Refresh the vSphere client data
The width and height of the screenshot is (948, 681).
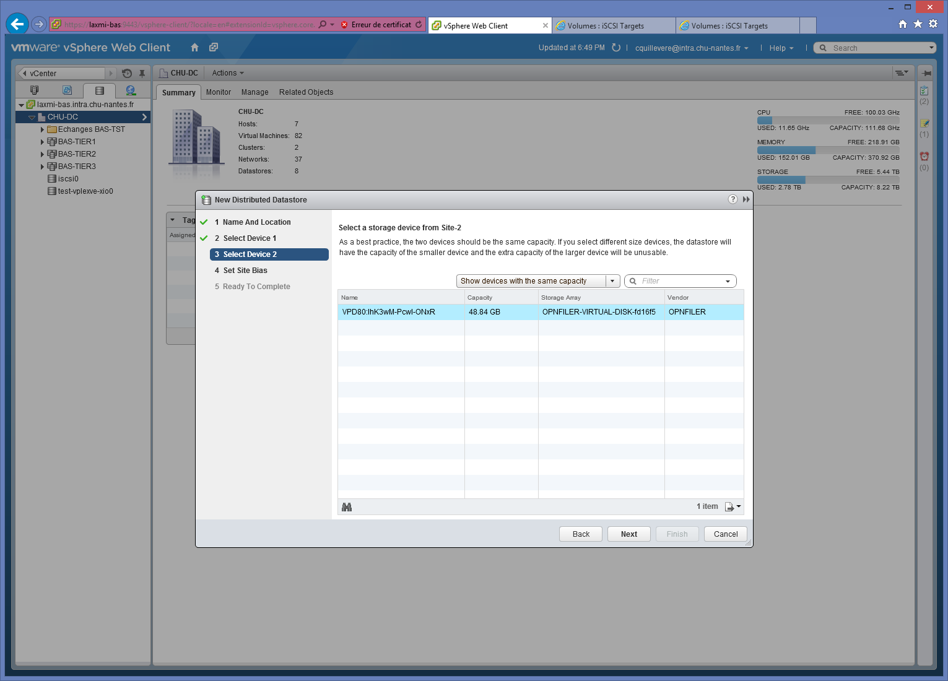(x=616, y=48)
